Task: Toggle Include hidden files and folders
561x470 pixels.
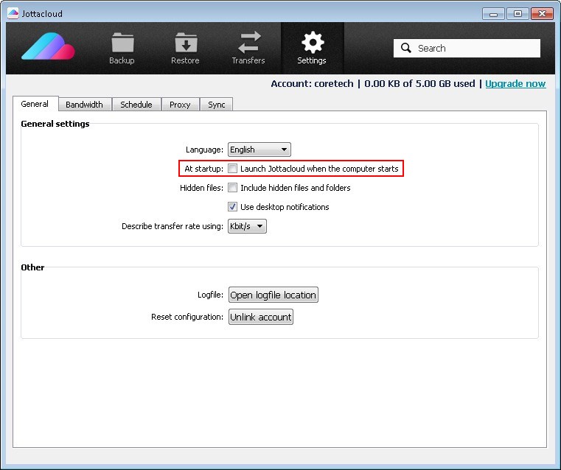Action: pyautogui.click(x=232, y=188)
